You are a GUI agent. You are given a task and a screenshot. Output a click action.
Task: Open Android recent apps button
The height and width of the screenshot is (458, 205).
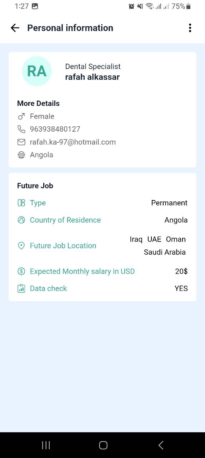(46, 445)
